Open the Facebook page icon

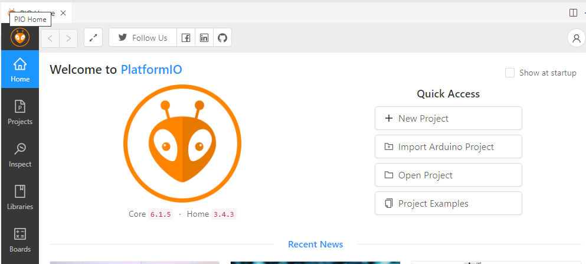pyautogui.click(x=186, y=37)
